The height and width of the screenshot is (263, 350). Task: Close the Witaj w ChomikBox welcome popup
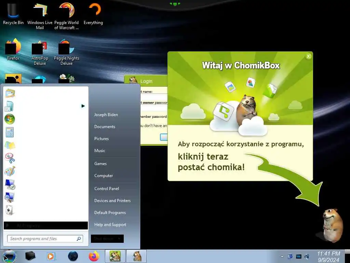308,57
